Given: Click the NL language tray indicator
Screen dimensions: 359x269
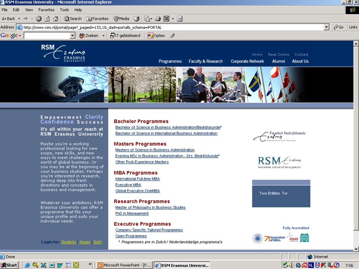Looking at the screenshot, I should (311, 265).
